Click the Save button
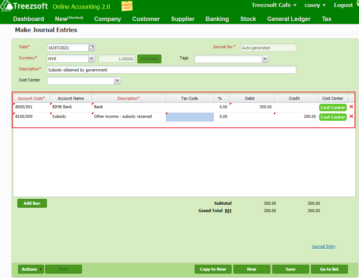 pyautogui.click(x=290, y=269)
